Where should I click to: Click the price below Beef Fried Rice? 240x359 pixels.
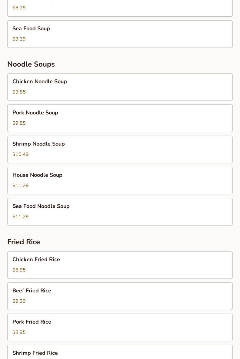point(19,301)
